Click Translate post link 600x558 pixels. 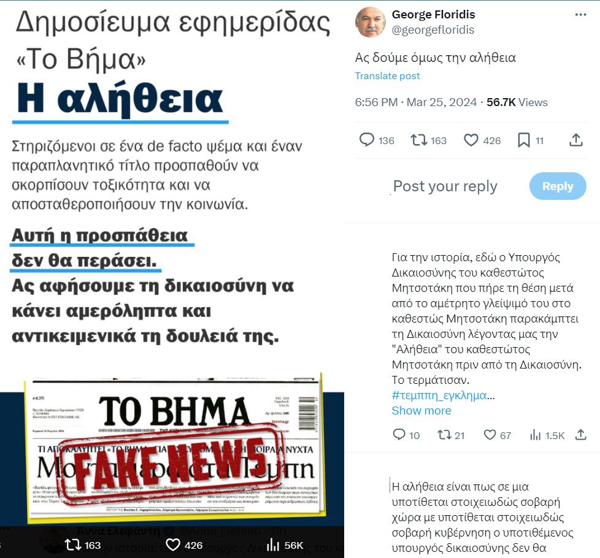pos(387,75)
